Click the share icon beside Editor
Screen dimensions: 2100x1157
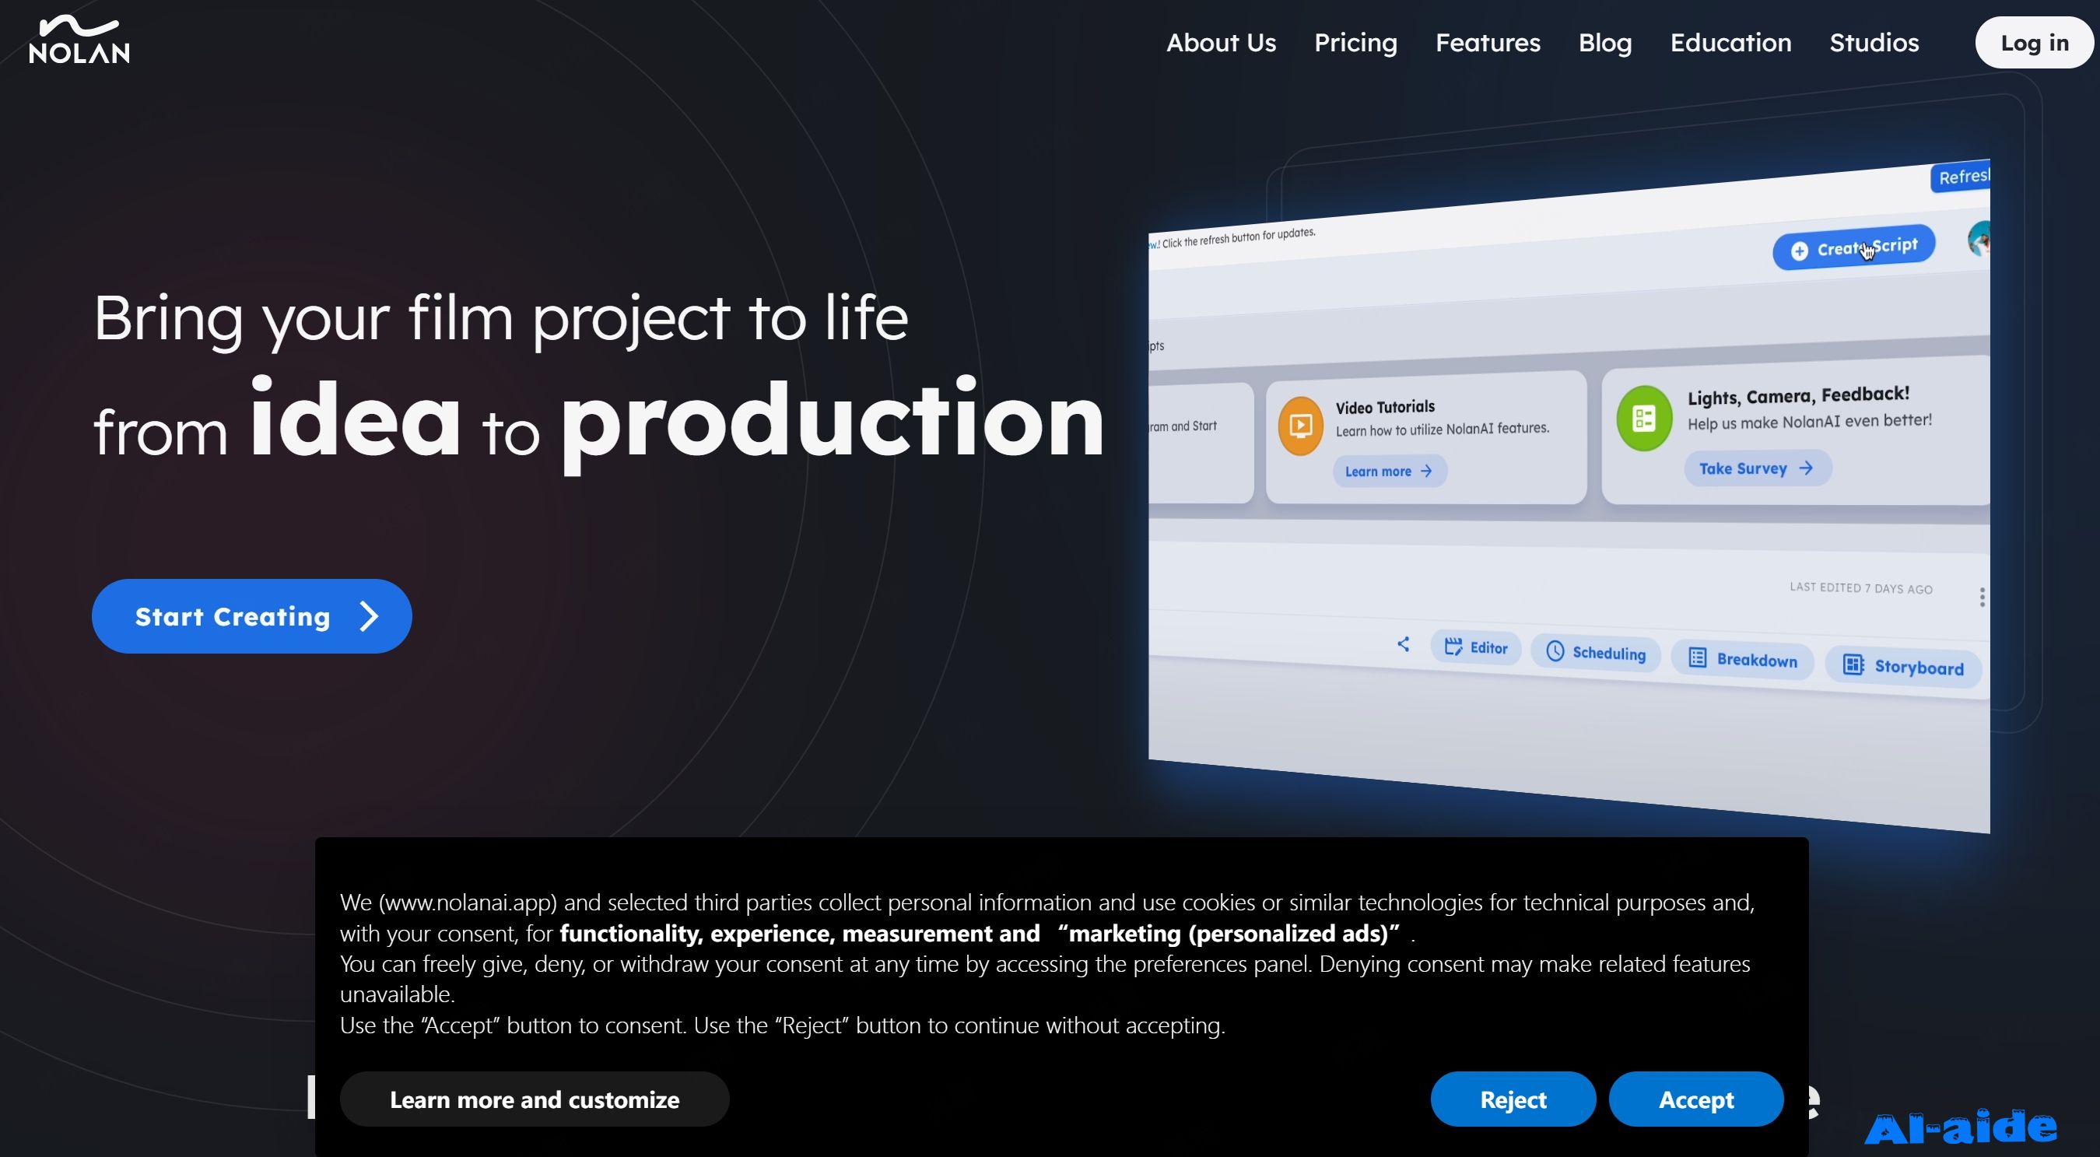(x=1403, y=644)
